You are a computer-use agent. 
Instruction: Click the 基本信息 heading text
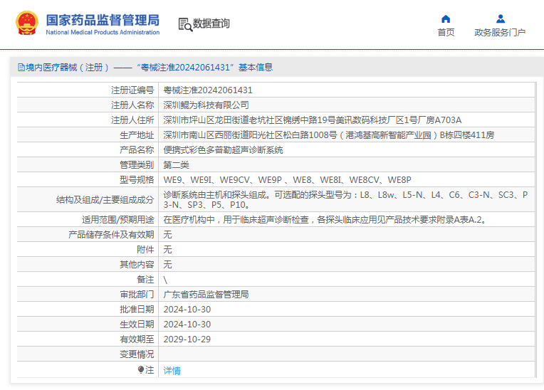[x=256, y=67]
